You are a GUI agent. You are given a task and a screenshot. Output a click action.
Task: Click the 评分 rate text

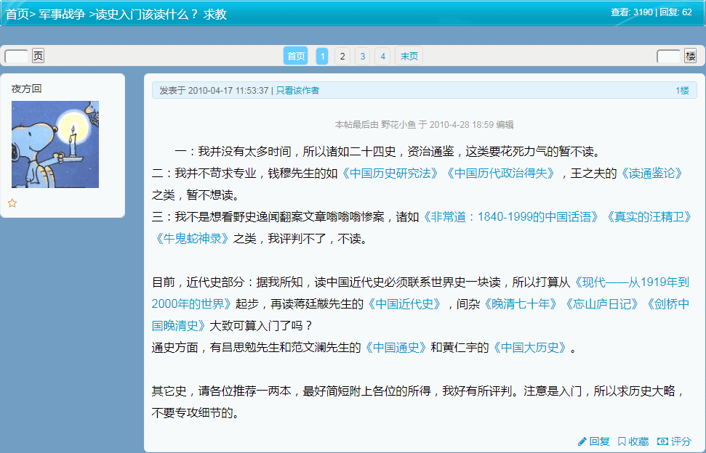point(681,442)
